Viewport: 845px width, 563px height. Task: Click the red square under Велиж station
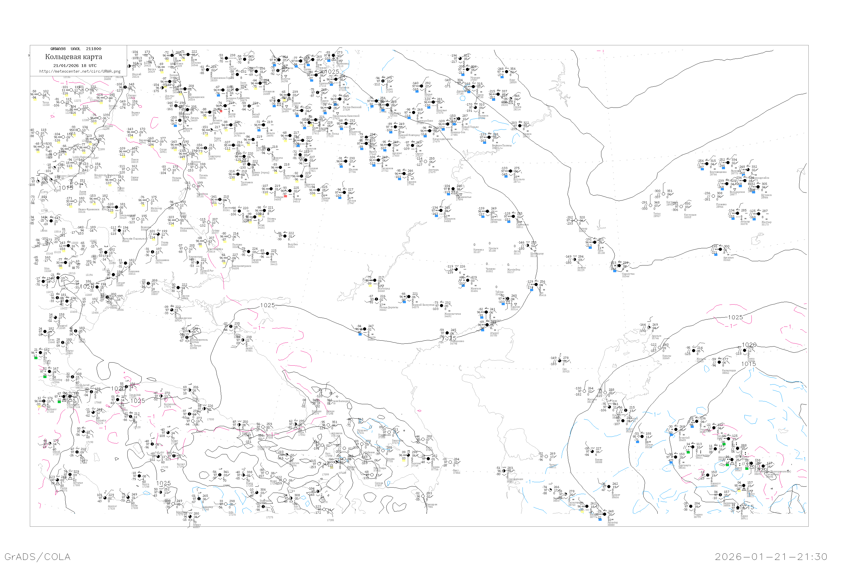pos(221,111)
